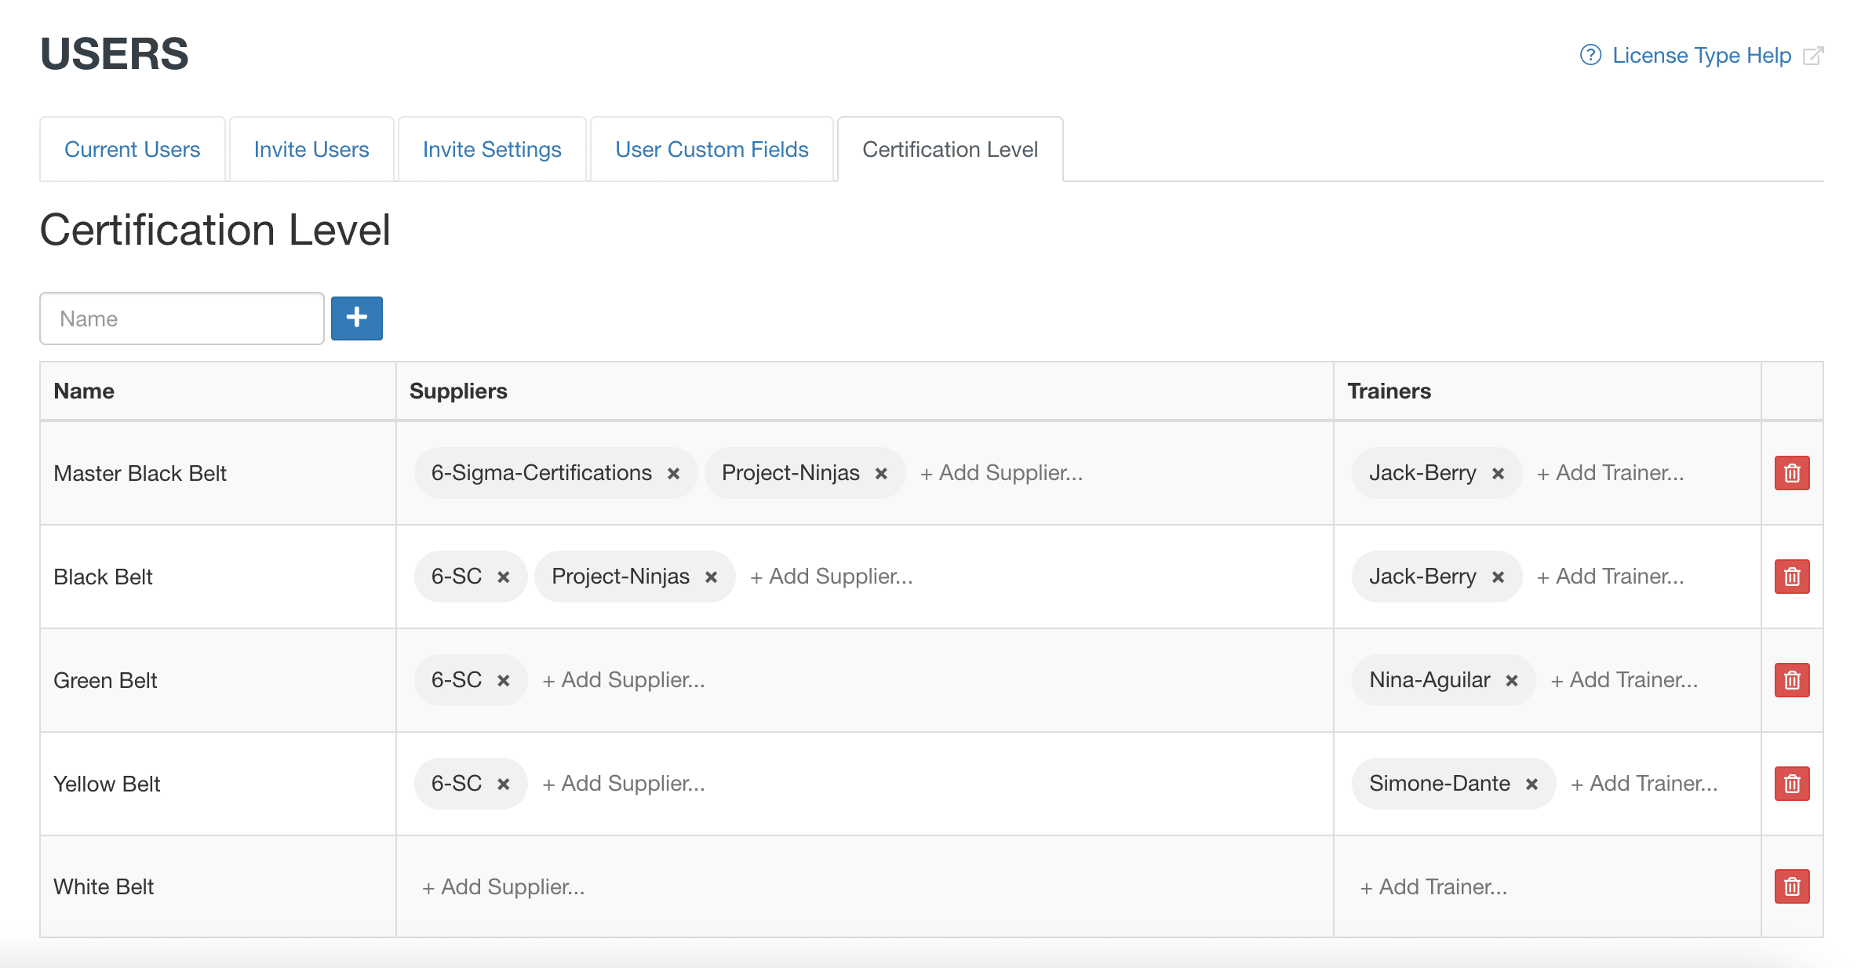Remove Project-Ninjas from Black Belt suppliers
Image resolution: width=1861 pixels, height=968 pixels.
point(711,577)
